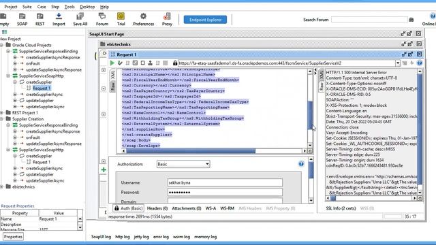This screenshot has width=436, height=245.
Task: Select onFault under Supplier Creation
Action: [33, 137]
